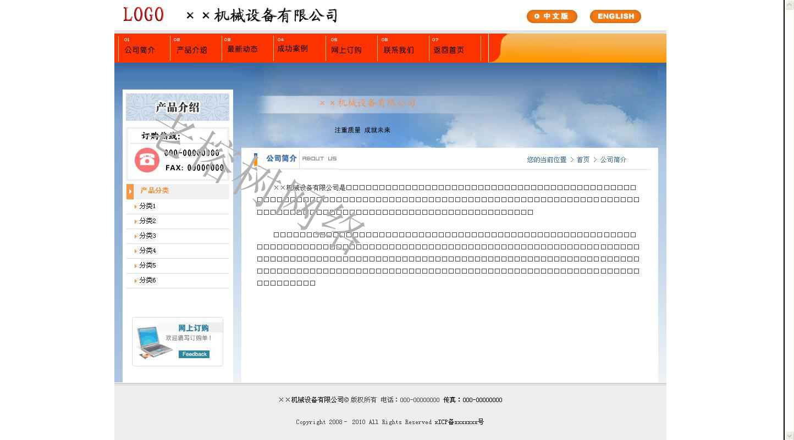Click the 公司简介 section heading icon
The height and width of the screenshot is (440, 794).
click(x=255, y=159)
